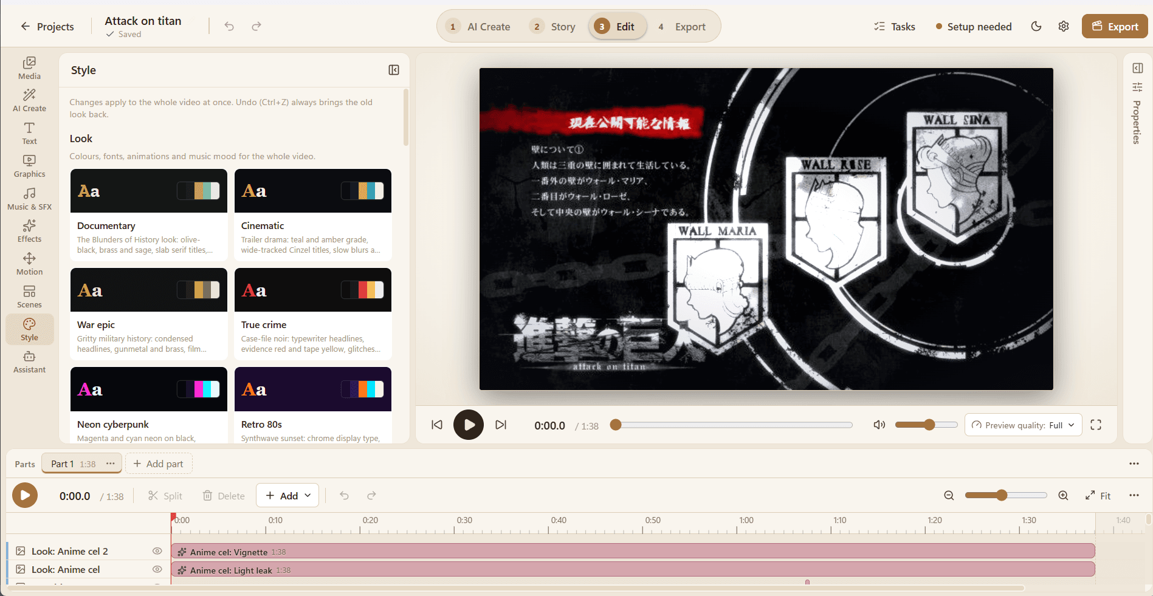Screen dimensions: 1153x596
Task: Click the Setup needed status
Action: [x=974, y=26]
